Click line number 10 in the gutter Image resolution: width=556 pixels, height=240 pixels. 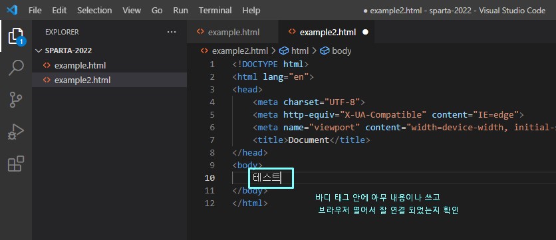(x=209, y=178)
